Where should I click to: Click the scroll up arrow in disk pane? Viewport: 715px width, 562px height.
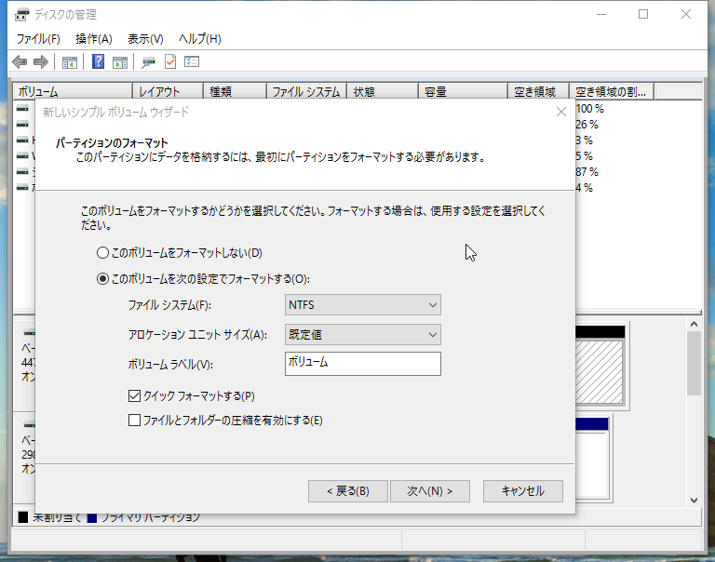click(x=694, y=324)
